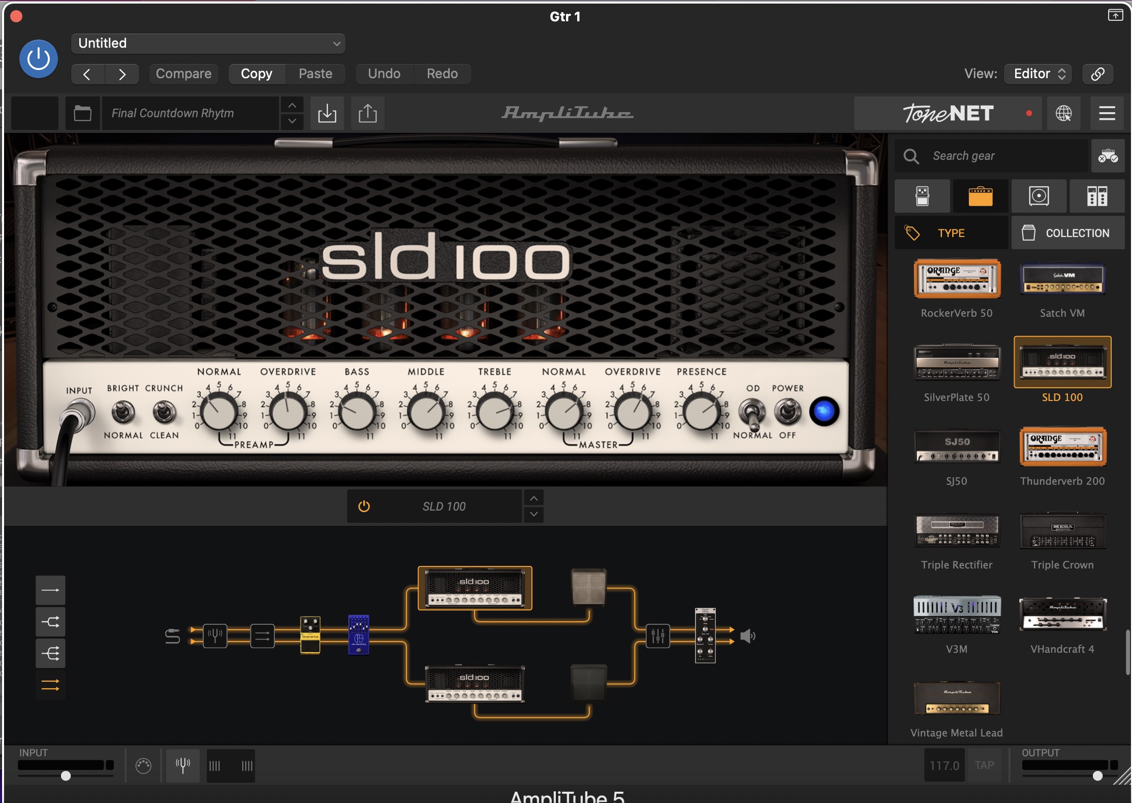Image resolution: width=1132 pixels, height=803 pixels.
Task: Click the gear availability filter icon
Action: [x=1108, y=156]
